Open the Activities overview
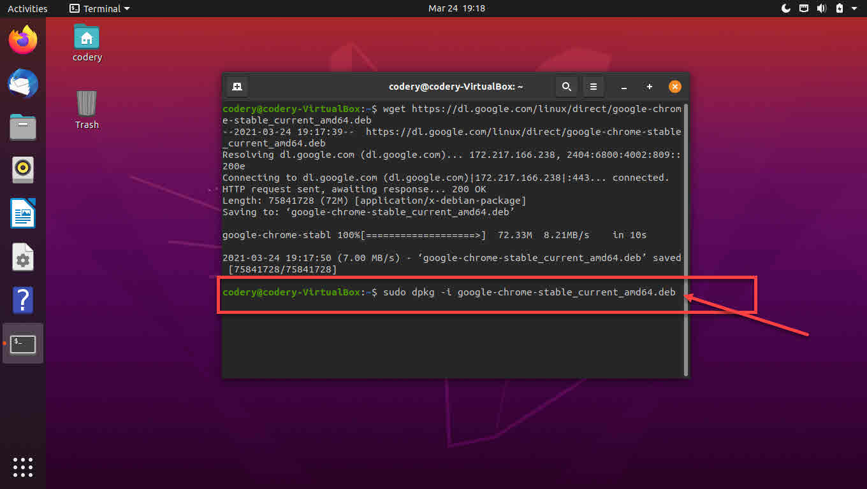The width and height of the screenshot is (867, 489). point(27,8)
